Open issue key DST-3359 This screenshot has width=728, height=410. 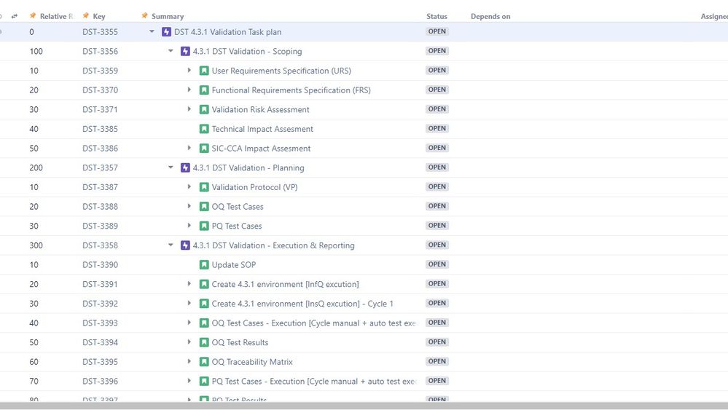click(101, 71)
